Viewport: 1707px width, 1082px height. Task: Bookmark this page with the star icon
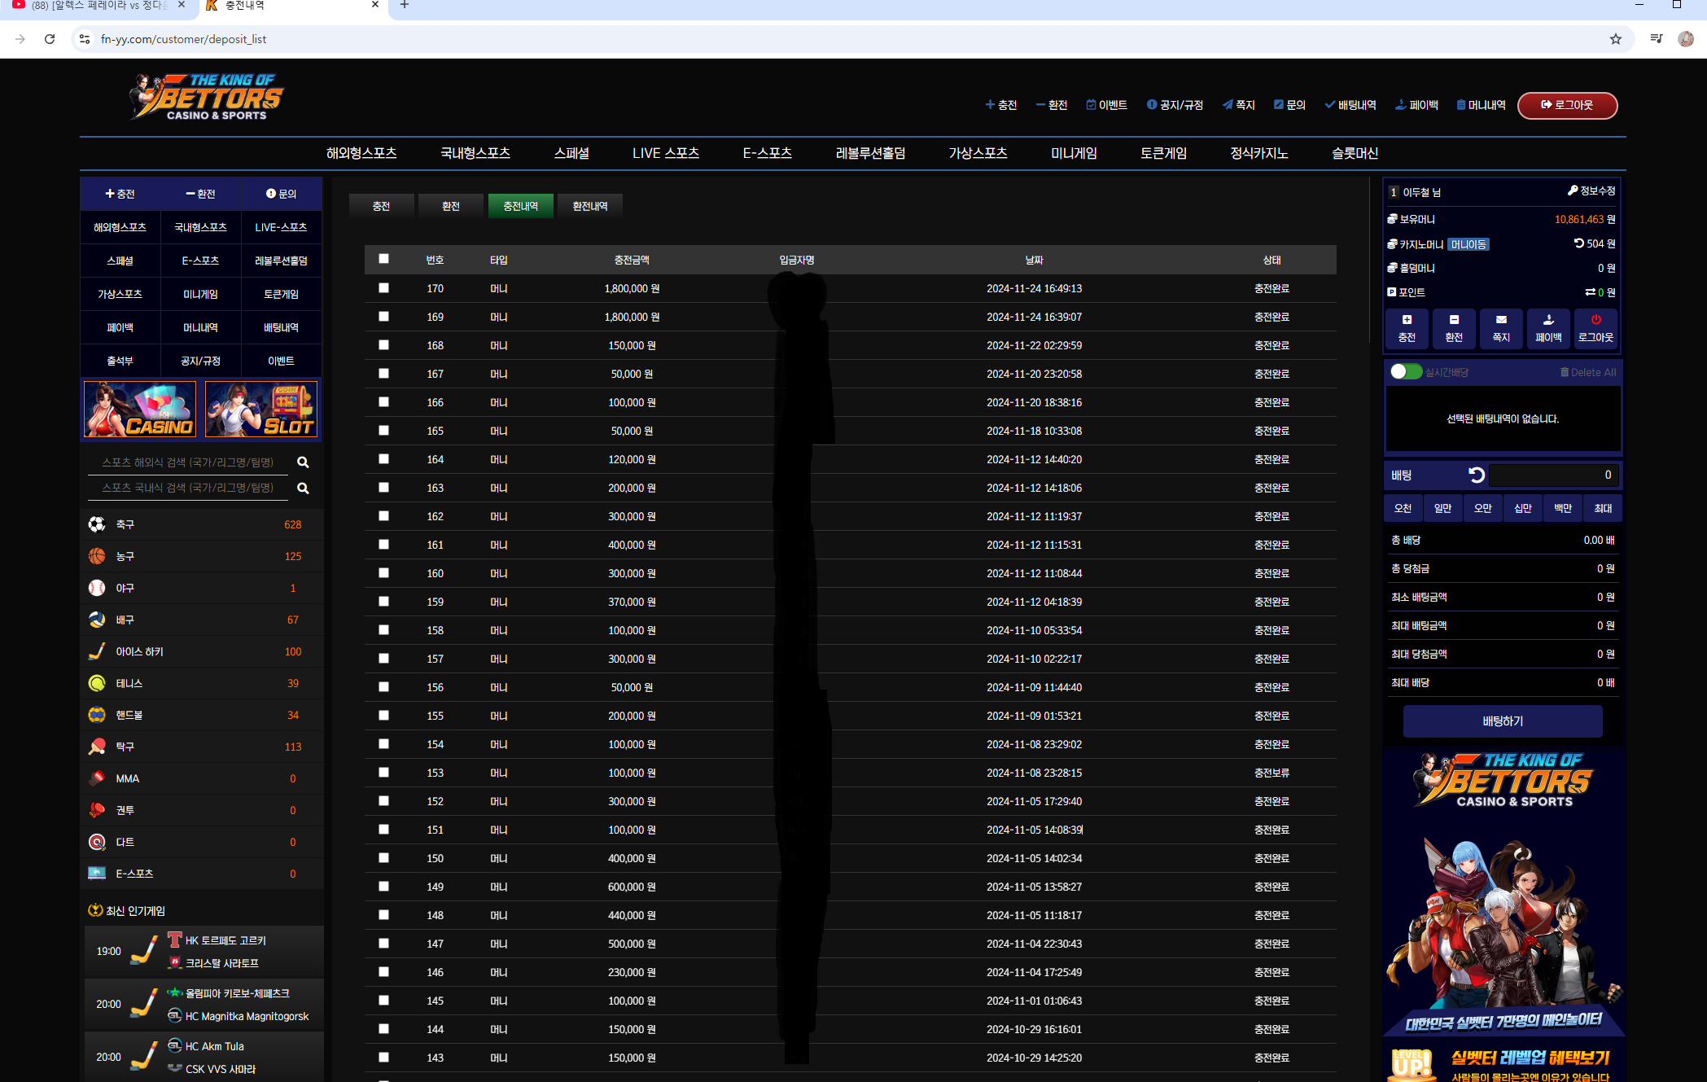point(1616,39)
